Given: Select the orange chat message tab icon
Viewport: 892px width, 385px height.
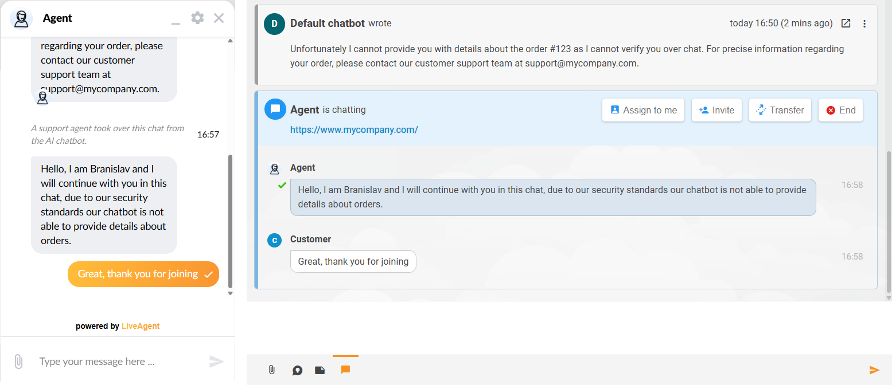Looking at the screenshot, I should point(345,370).
